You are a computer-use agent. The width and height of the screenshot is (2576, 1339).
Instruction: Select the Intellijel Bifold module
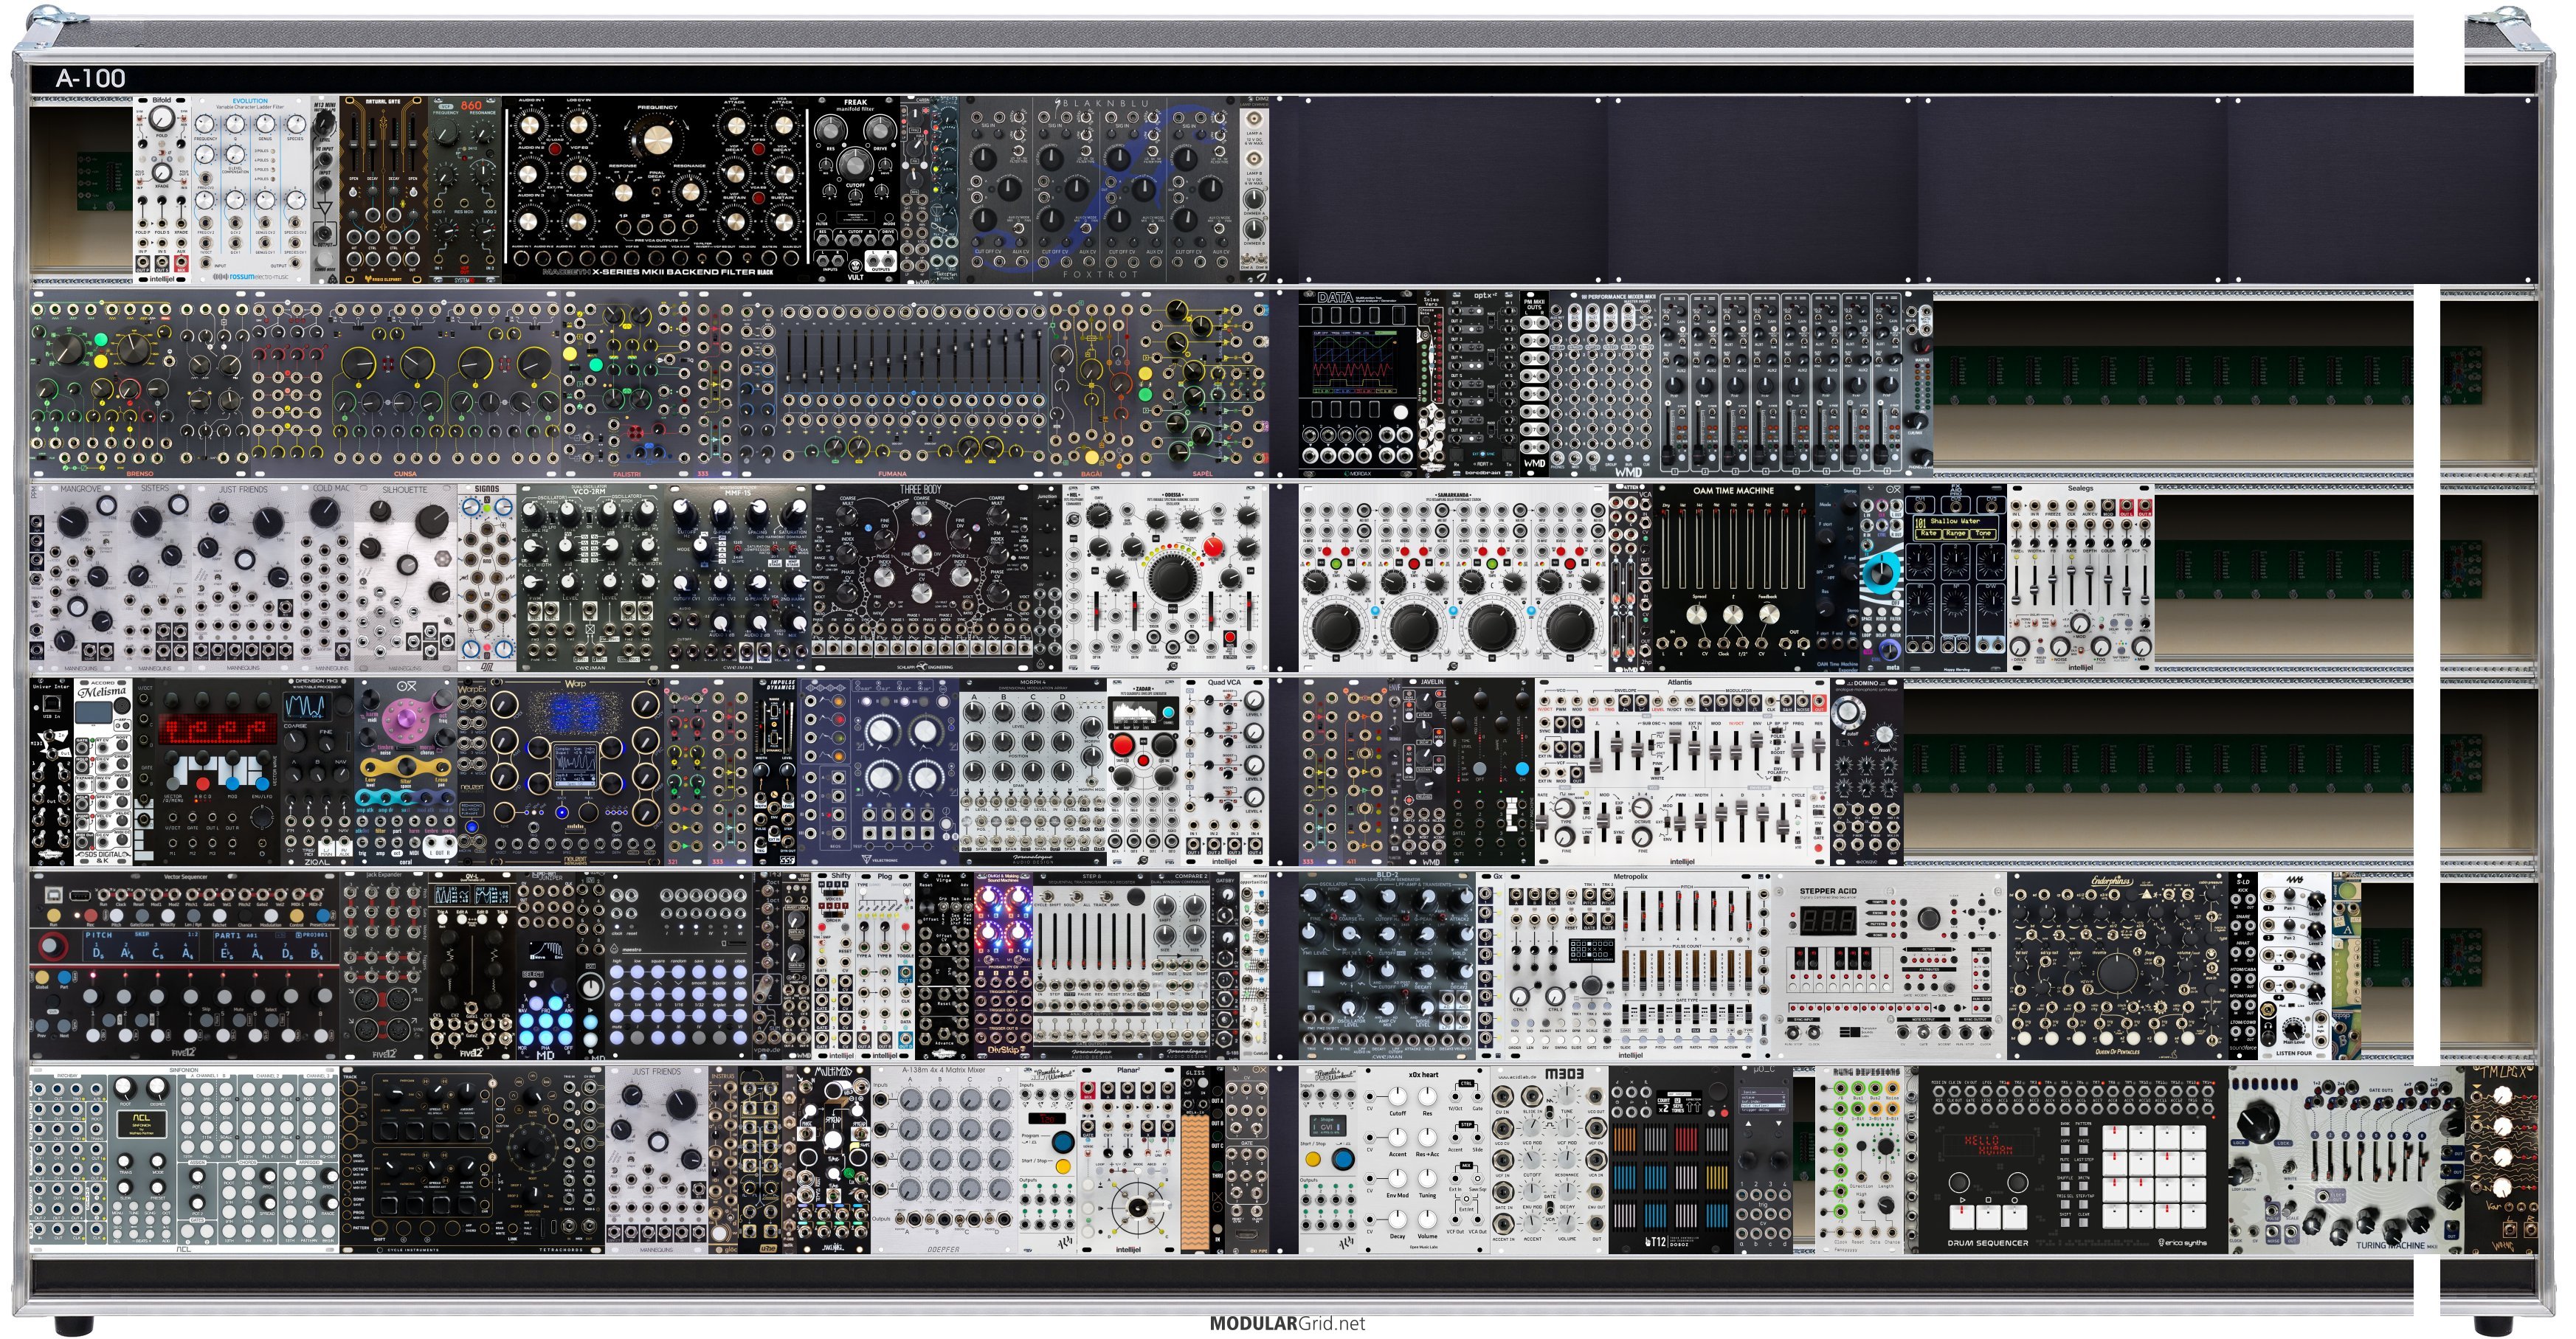click(x=161, y=189)
